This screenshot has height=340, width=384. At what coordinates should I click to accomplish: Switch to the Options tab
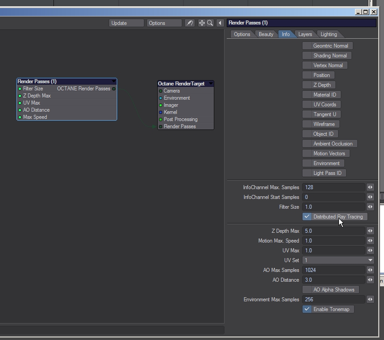click(x=242, y=34)
